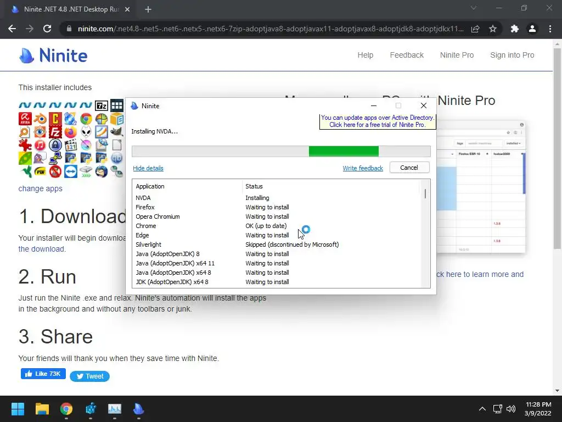Click the Chrome icon in the app grid
The height and width of the screenshot is (422, 562).
tap(86, 119)
